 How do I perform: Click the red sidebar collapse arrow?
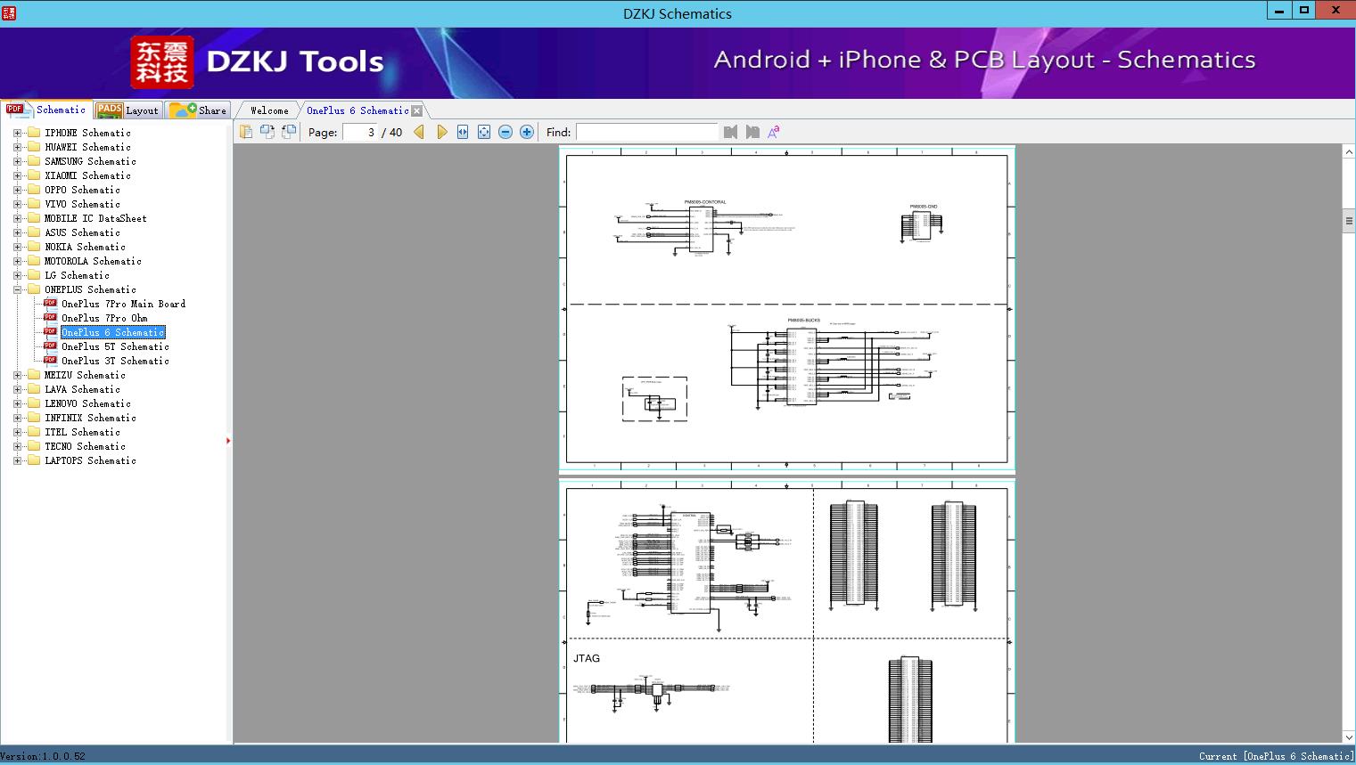click(x=228, y=440)
